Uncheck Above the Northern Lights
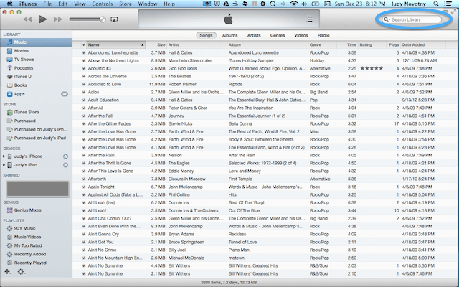Screen dimensions: 459x287 (84, 60)
